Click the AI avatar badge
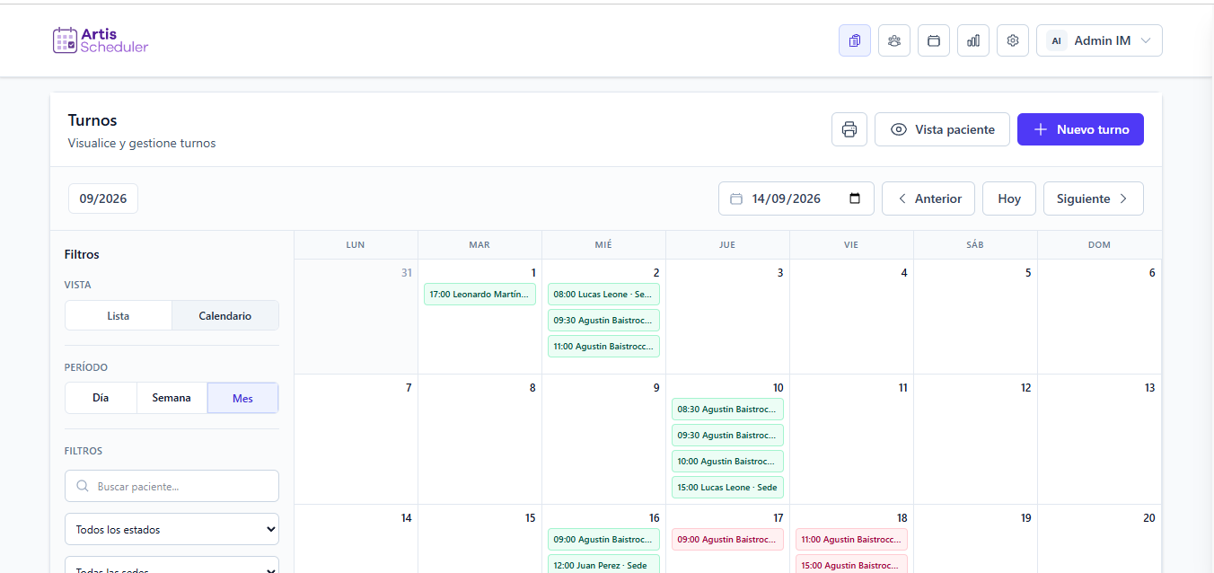Image resolution: width=1214 pixels, height=573 pixels. click(1057, 40)
